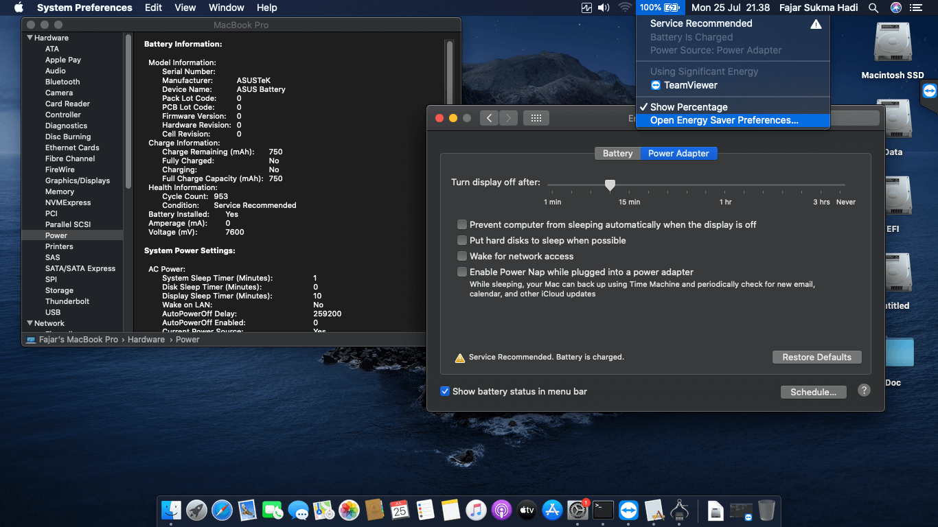938x527 pixels.
Task: Open Finder from the Dock
Action: pyautogui.click(x=171, y=510)
